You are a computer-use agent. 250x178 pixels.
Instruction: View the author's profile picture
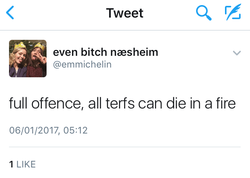point(28,58)
